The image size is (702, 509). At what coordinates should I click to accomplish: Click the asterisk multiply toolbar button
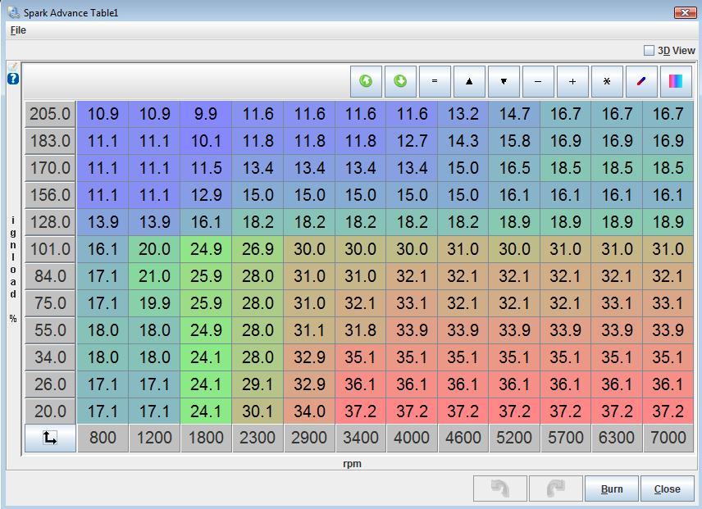607,81
